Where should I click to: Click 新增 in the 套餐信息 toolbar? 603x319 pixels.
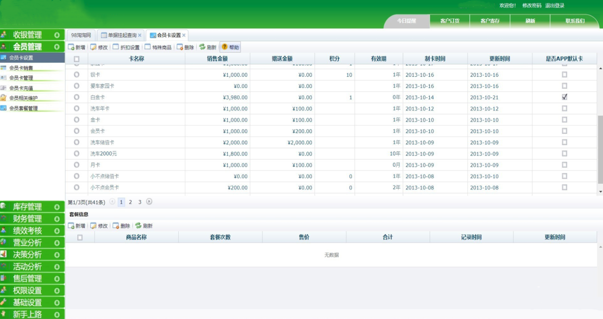click(76, 226)
